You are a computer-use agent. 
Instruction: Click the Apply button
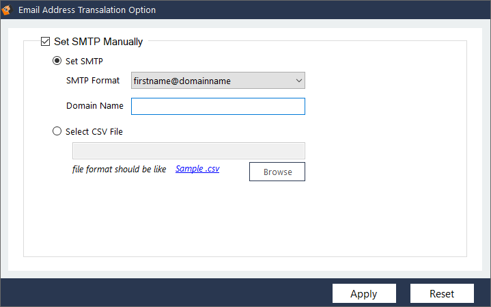[364, 293]
